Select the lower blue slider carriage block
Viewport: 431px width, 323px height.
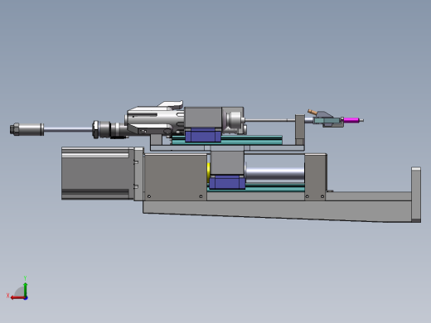(x=227, y=182)
